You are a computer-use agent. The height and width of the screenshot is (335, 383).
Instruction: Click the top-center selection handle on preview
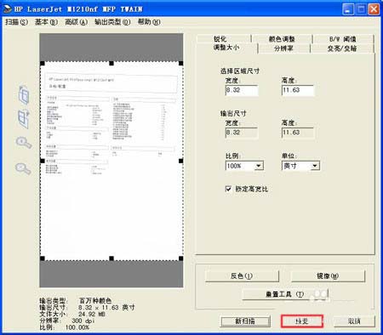[111, 64]
